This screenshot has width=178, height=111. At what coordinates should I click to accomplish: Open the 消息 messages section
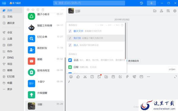click(11, 10)
